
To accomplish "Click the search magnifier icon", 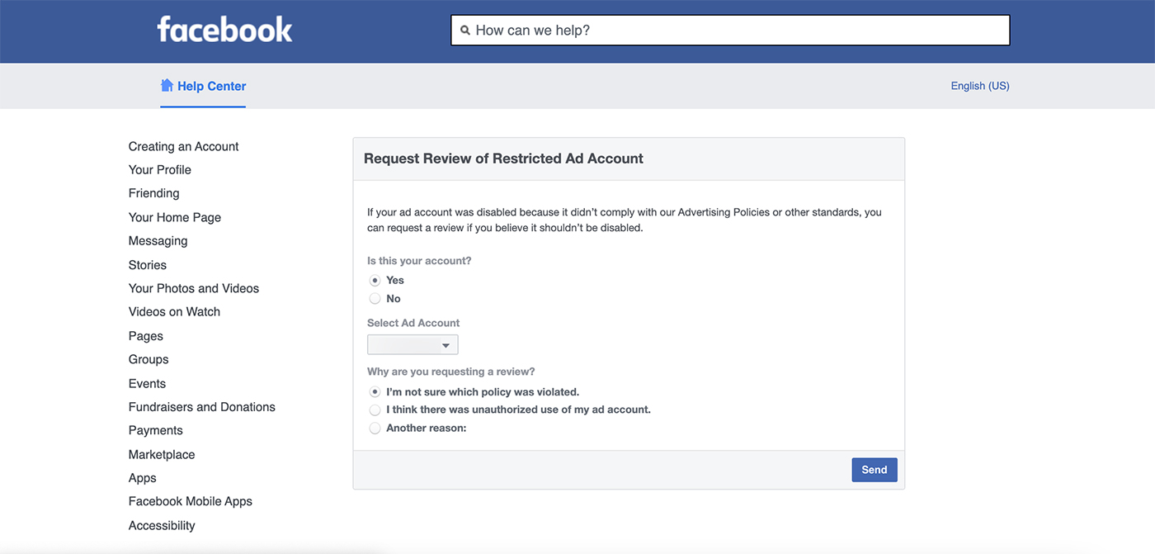I will click(x=465, y=31).
